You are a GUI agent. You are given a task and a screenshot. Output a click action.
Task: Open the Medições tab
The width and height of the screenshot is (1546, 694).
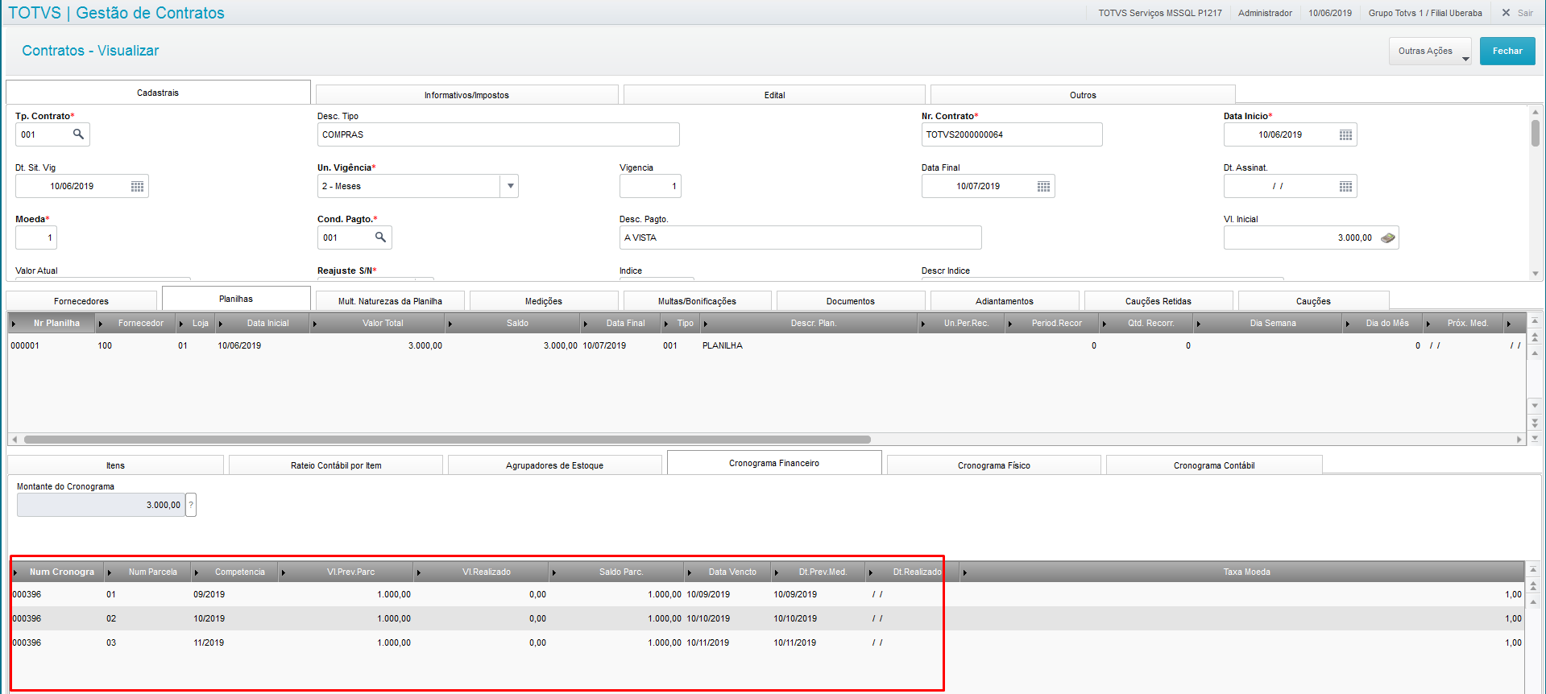click(544, 301)
